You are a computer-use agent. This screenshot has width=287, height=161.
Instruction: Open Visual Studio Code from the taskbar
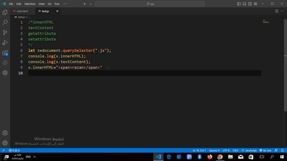click(158, 157)
